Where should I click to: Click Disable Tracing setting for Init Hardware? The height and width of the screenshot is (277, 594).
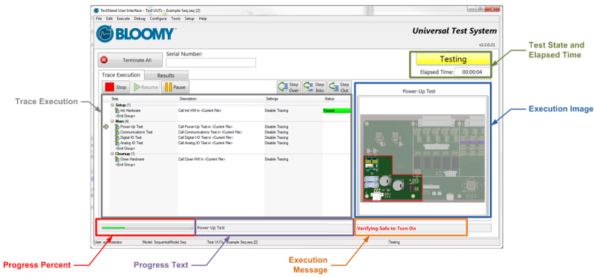click(276, 111)
